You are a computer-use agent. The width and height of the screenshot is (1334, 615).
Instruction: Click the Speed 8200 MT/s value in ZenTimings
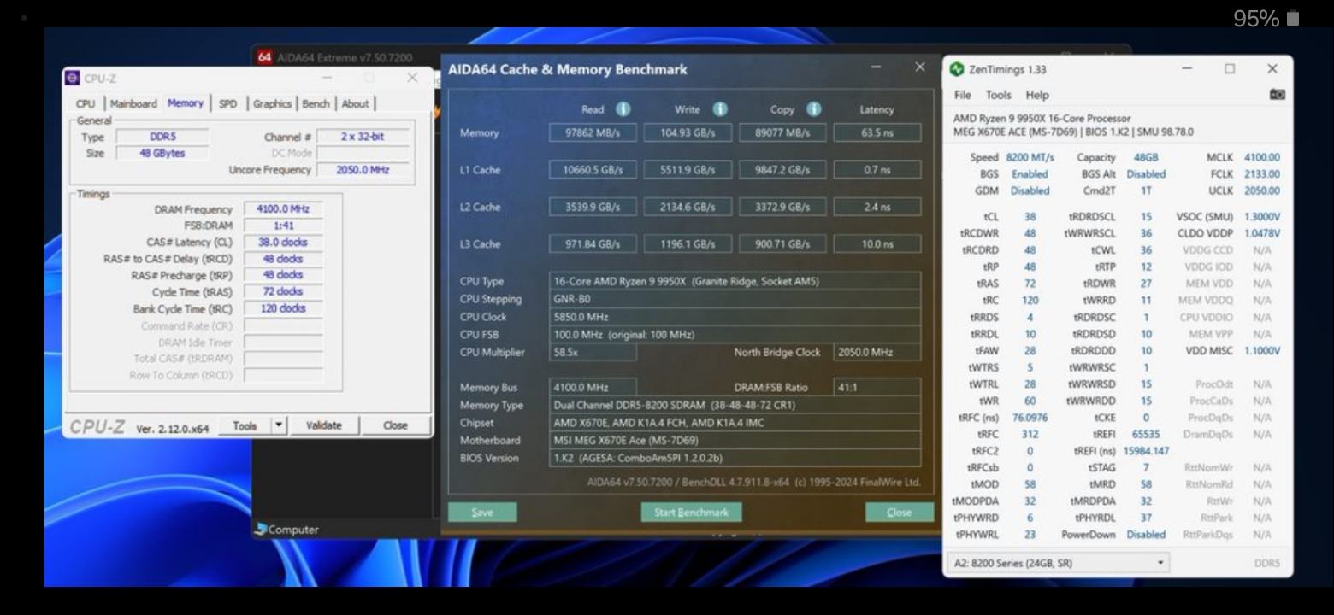coord(1030,157)
